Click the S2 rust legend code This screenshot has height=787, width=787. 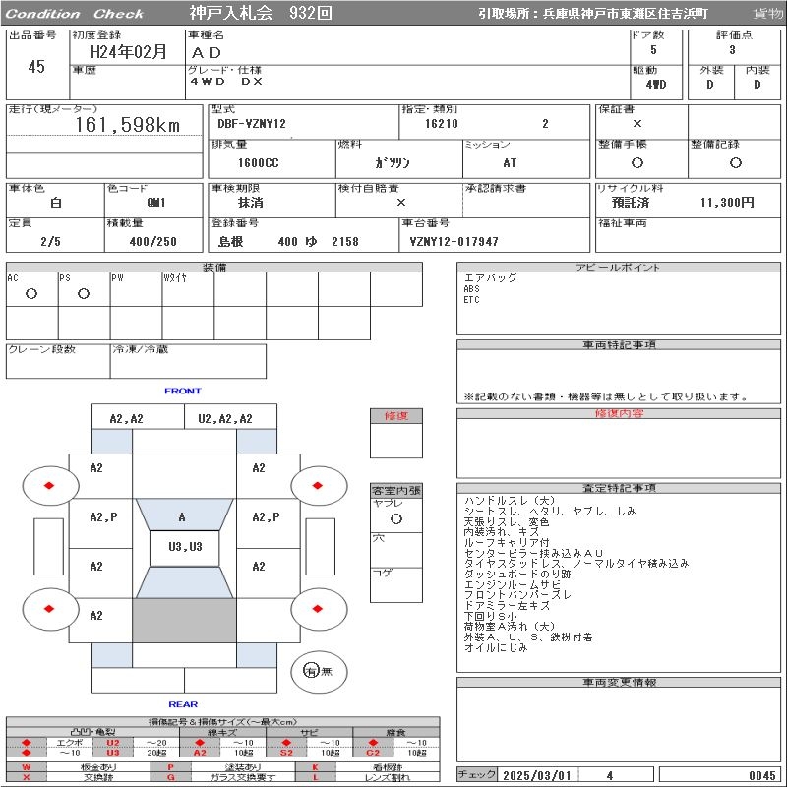[286, 753]
